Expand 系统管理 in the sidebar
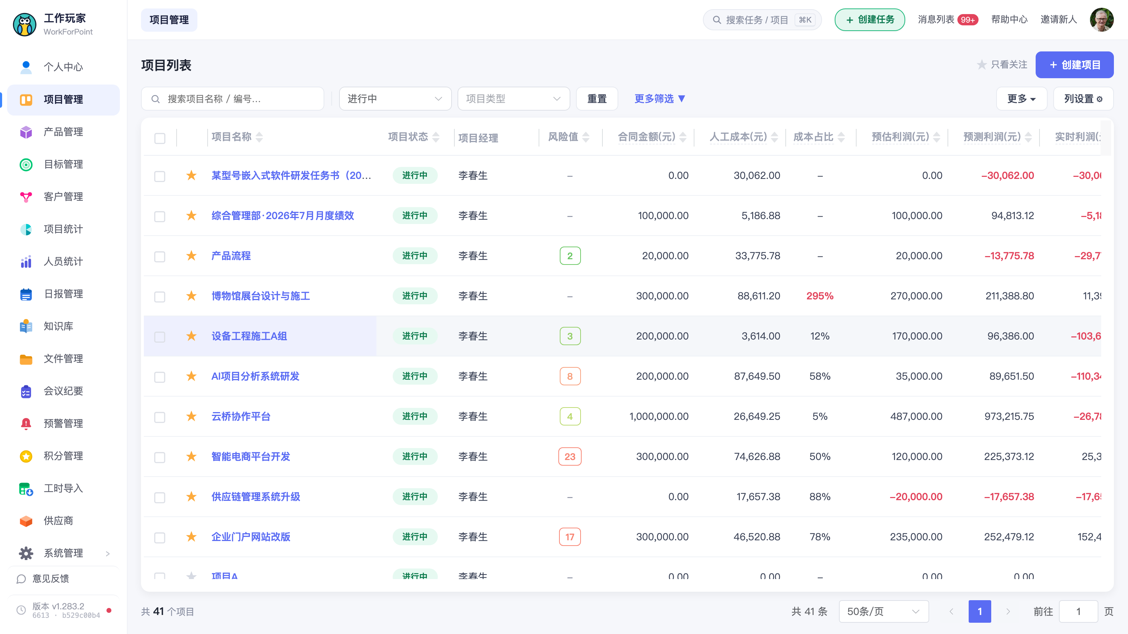 (63, 553)
